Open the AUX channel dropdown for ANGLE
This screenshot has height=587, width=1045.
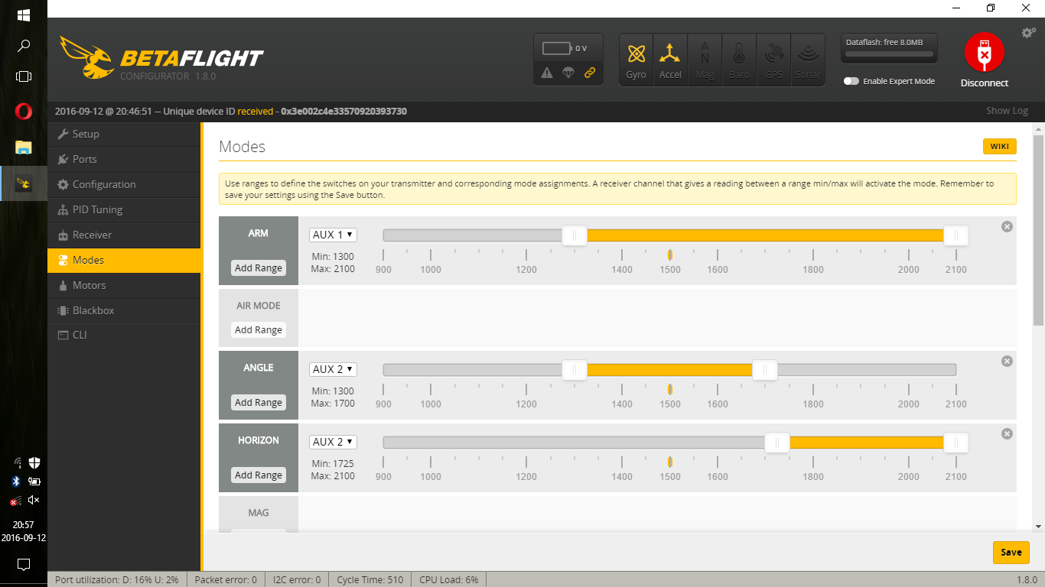(x=332, y=368)
